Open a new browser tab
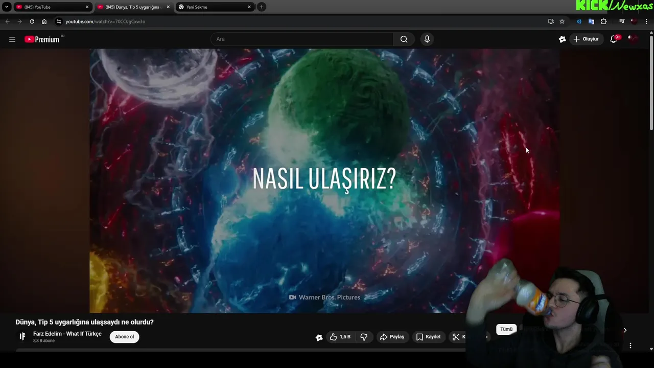The width and height of the screenshot is (654, 368). tap(262, 7)
